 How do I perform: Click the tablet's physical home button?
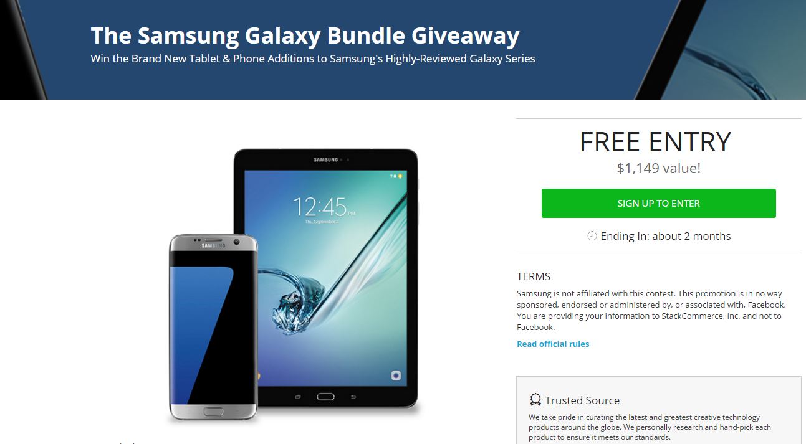325,397
